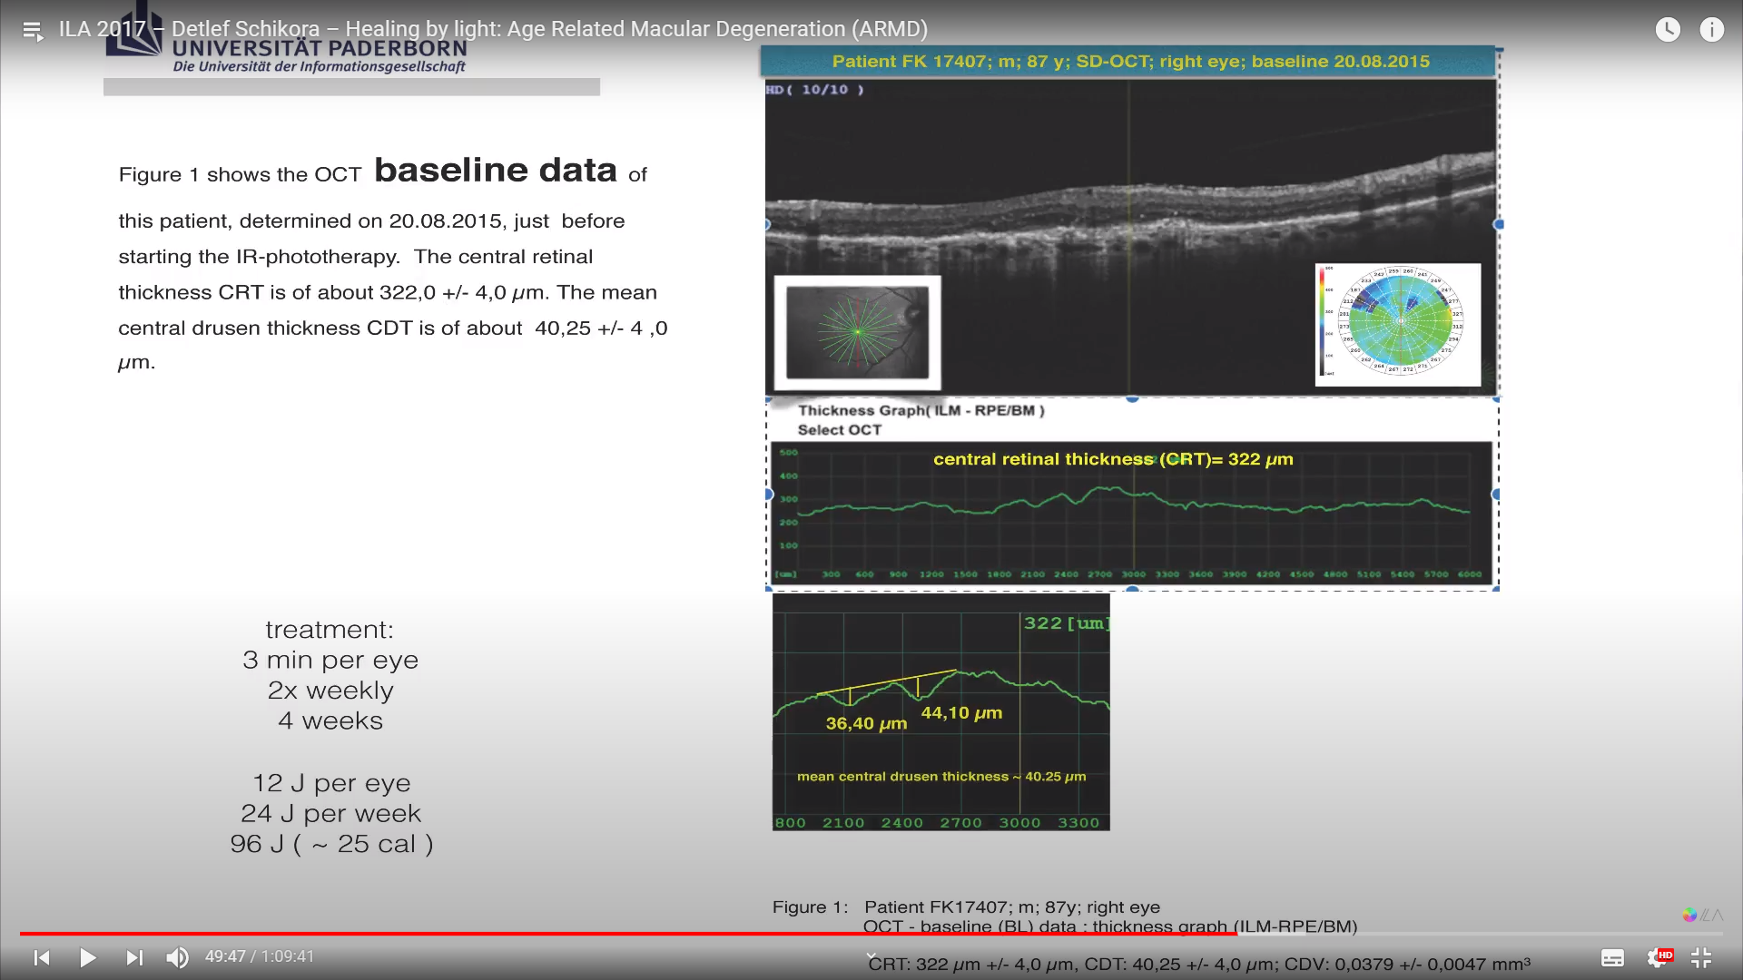Click the '44,10 µm' drusen measurement
This screenshot has width=1743, height=980.
(x=961, y=713)
